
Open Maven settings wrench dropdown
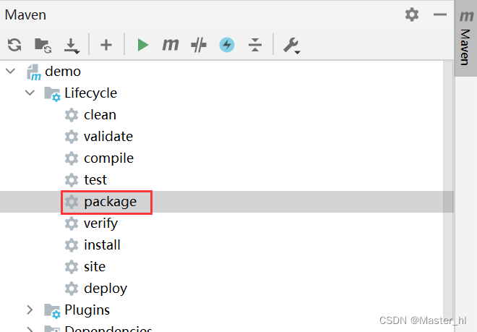292,46
